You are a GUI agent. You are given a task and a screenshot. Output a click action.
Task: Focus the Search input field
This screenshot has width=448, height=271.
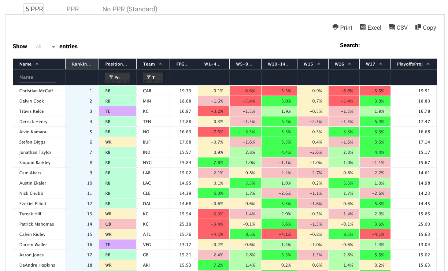(x=399, y=45)
